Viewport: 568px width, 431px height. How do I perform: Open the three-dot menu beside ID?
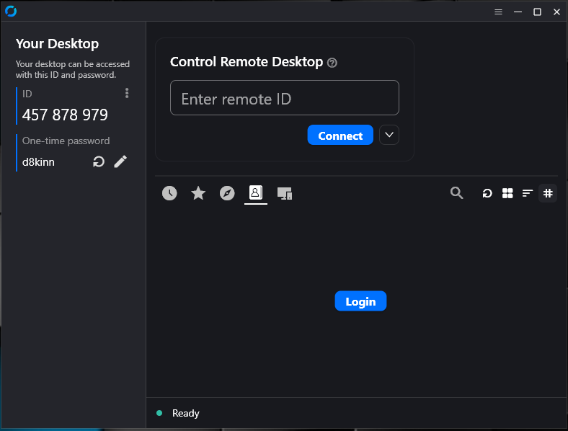[127, 93]
